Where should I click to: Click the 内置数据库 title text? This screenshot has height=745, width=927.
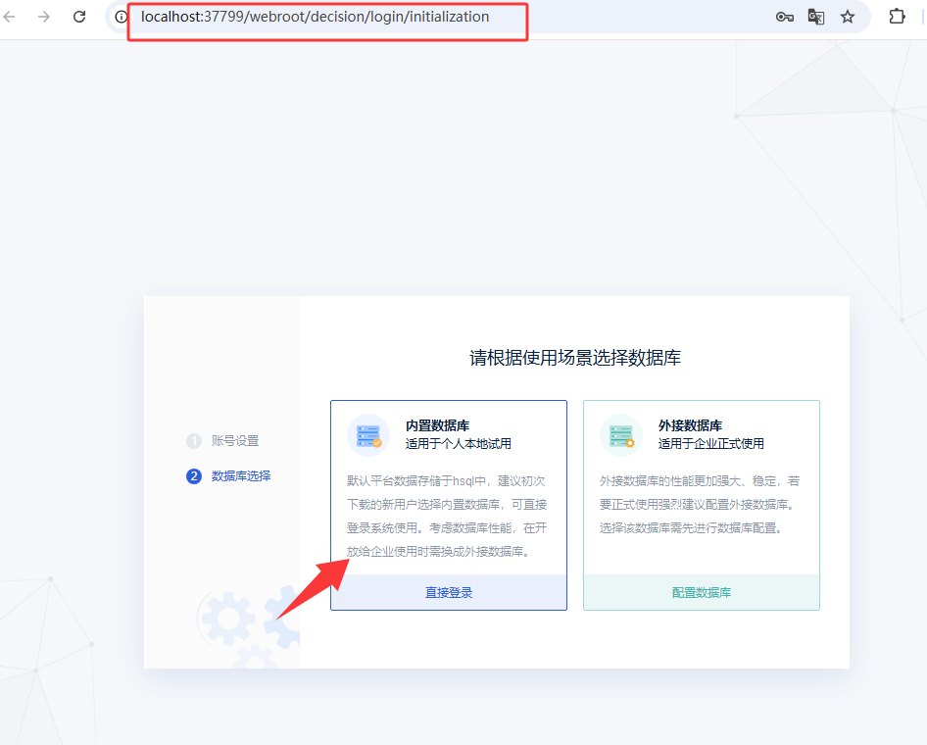437,425
